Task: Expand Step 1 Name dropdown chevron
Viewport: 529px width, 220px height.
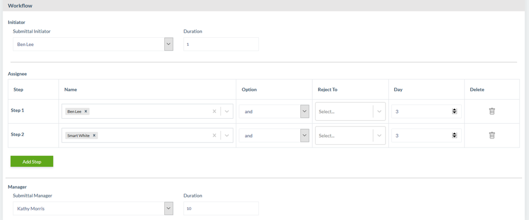Action: 227,111
